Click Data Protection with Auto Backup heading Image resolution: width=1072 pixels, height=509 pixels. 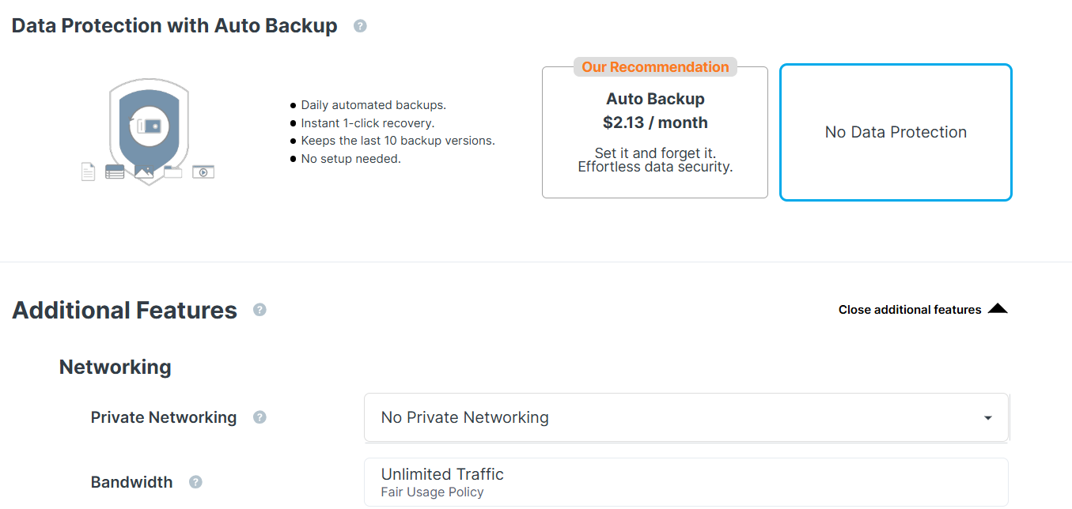pyautogui.click(x=175, y=25)
